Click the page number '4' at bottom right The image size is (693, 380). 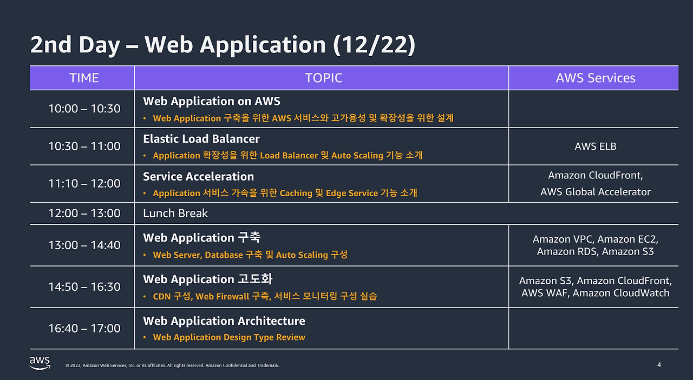[x=659, y=365]
